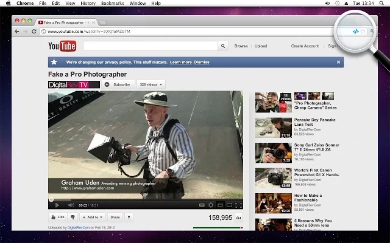Click the Fake a Pro Photographer title
This screenshot has height=243, width=390.
pos(87,74)
